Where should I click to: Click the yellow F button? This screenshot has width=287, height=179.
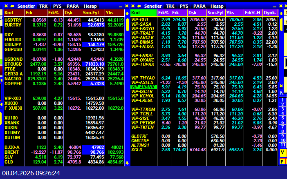pos(282,161)
